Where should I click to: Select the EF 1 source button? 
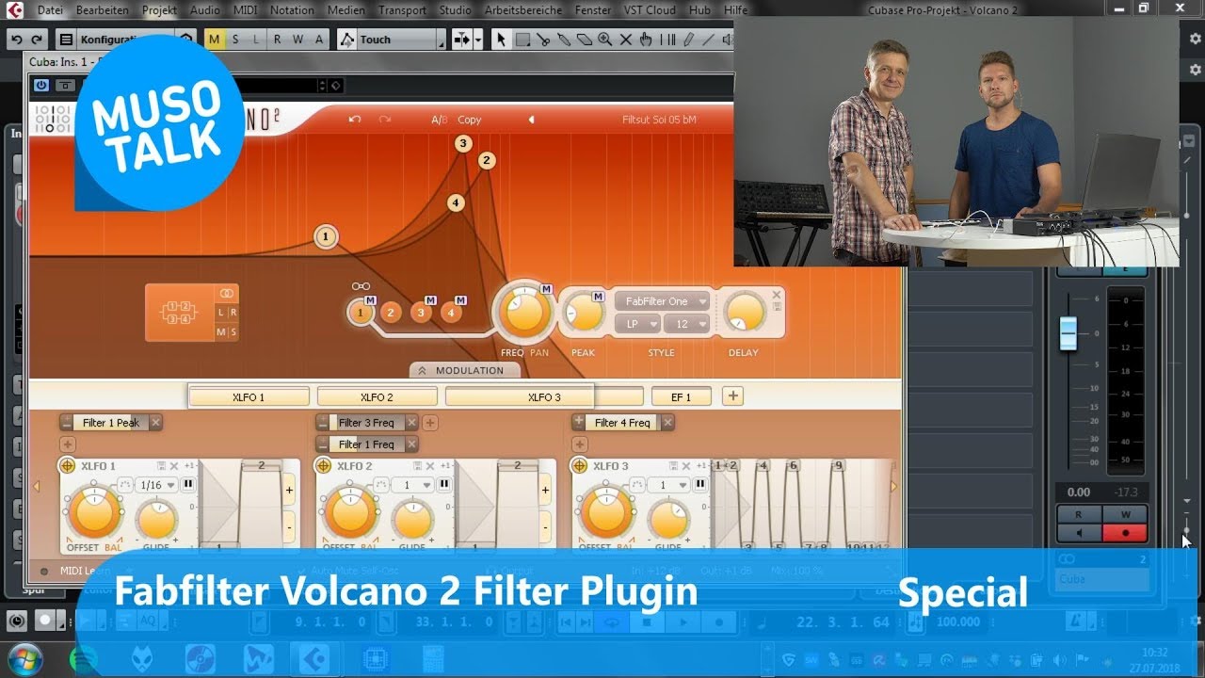(681, 397)
